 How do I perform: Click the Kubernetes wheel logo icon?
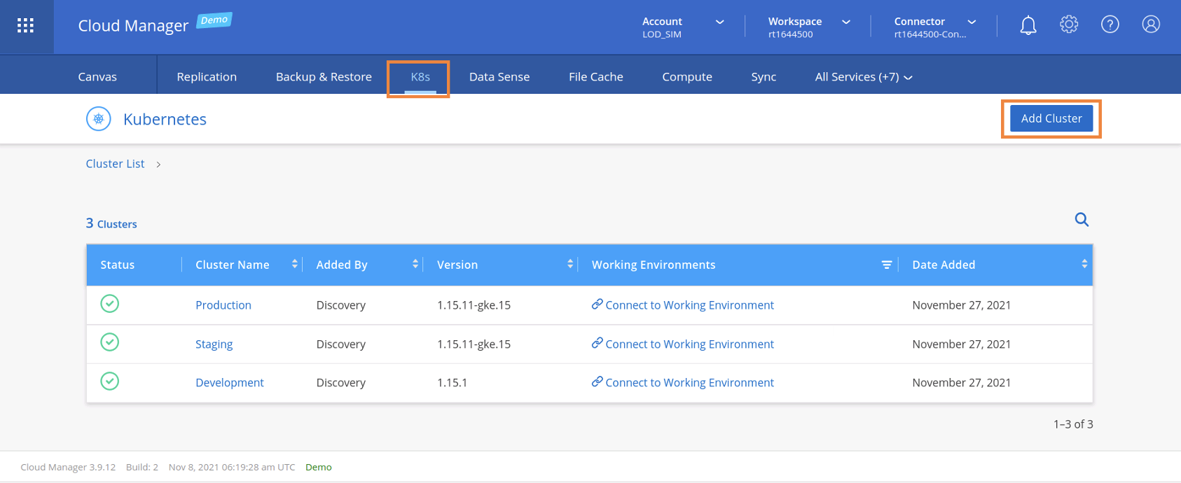pyautogui.click(x=99, y=119)
